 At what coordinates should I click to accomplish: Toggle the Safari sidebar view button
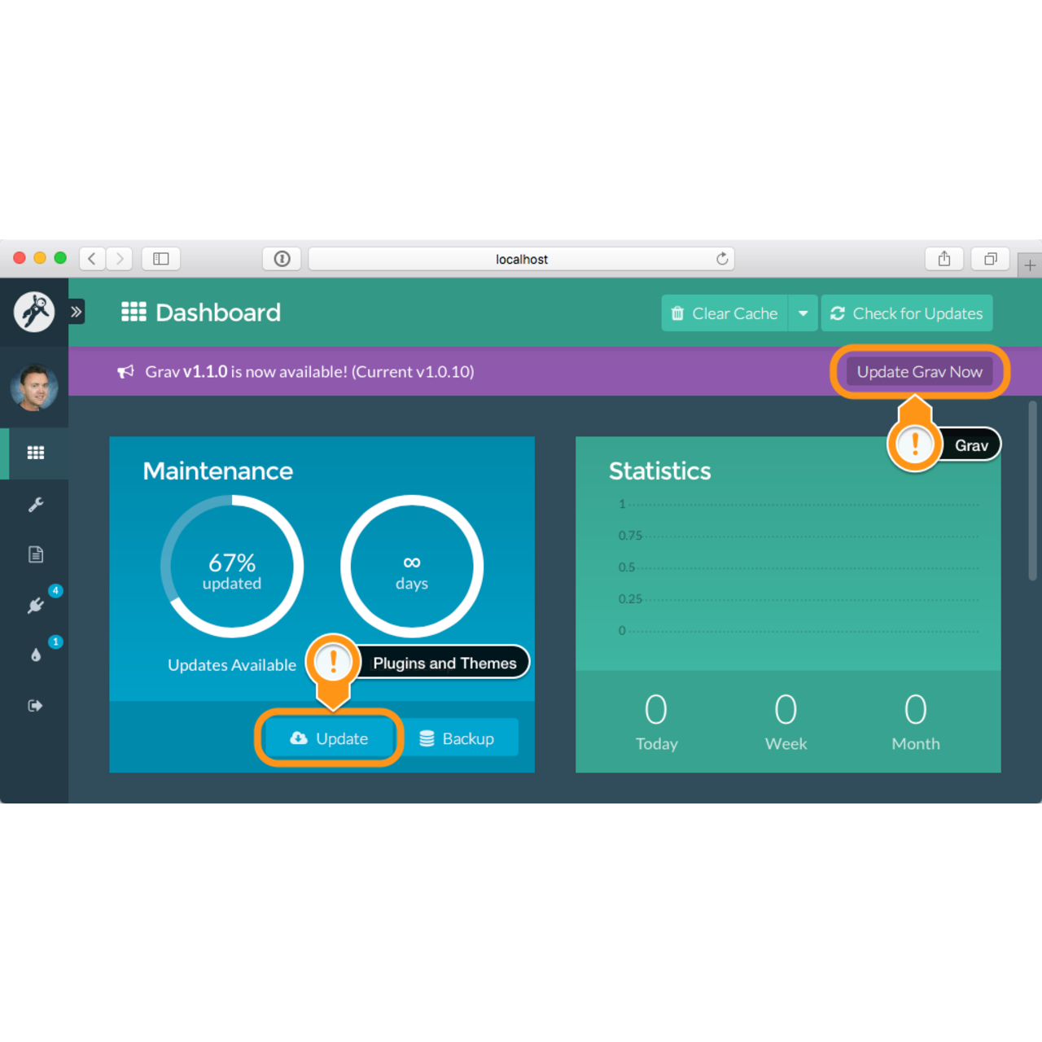161,259
